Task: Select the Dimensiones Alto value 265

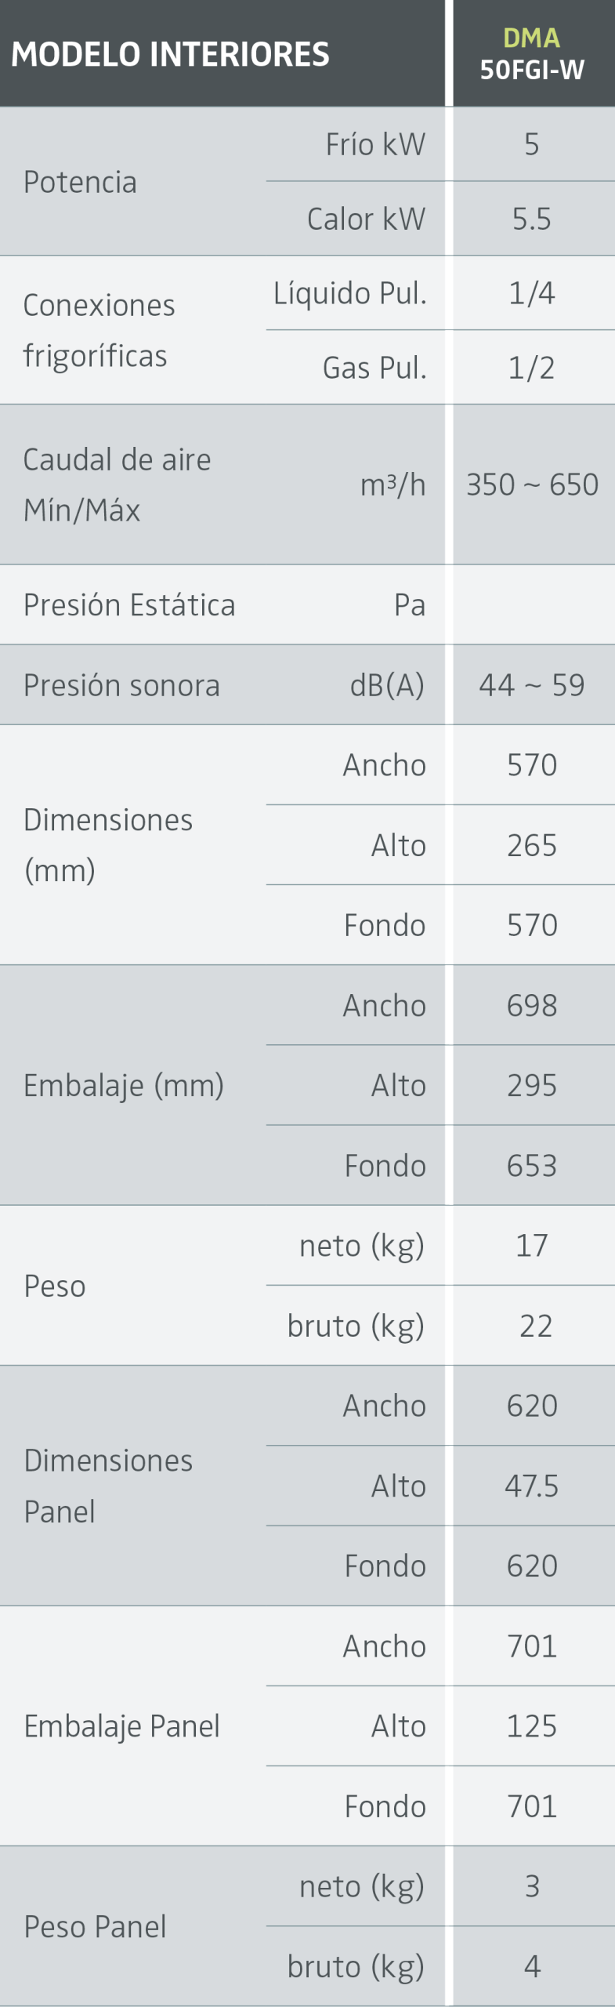Action: point(532,845)
